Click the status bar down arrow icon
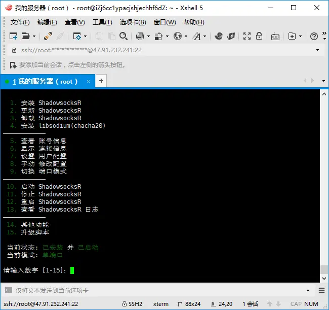Screen dimensions: 329x310 pyautogui.click(x=278, y=304)
